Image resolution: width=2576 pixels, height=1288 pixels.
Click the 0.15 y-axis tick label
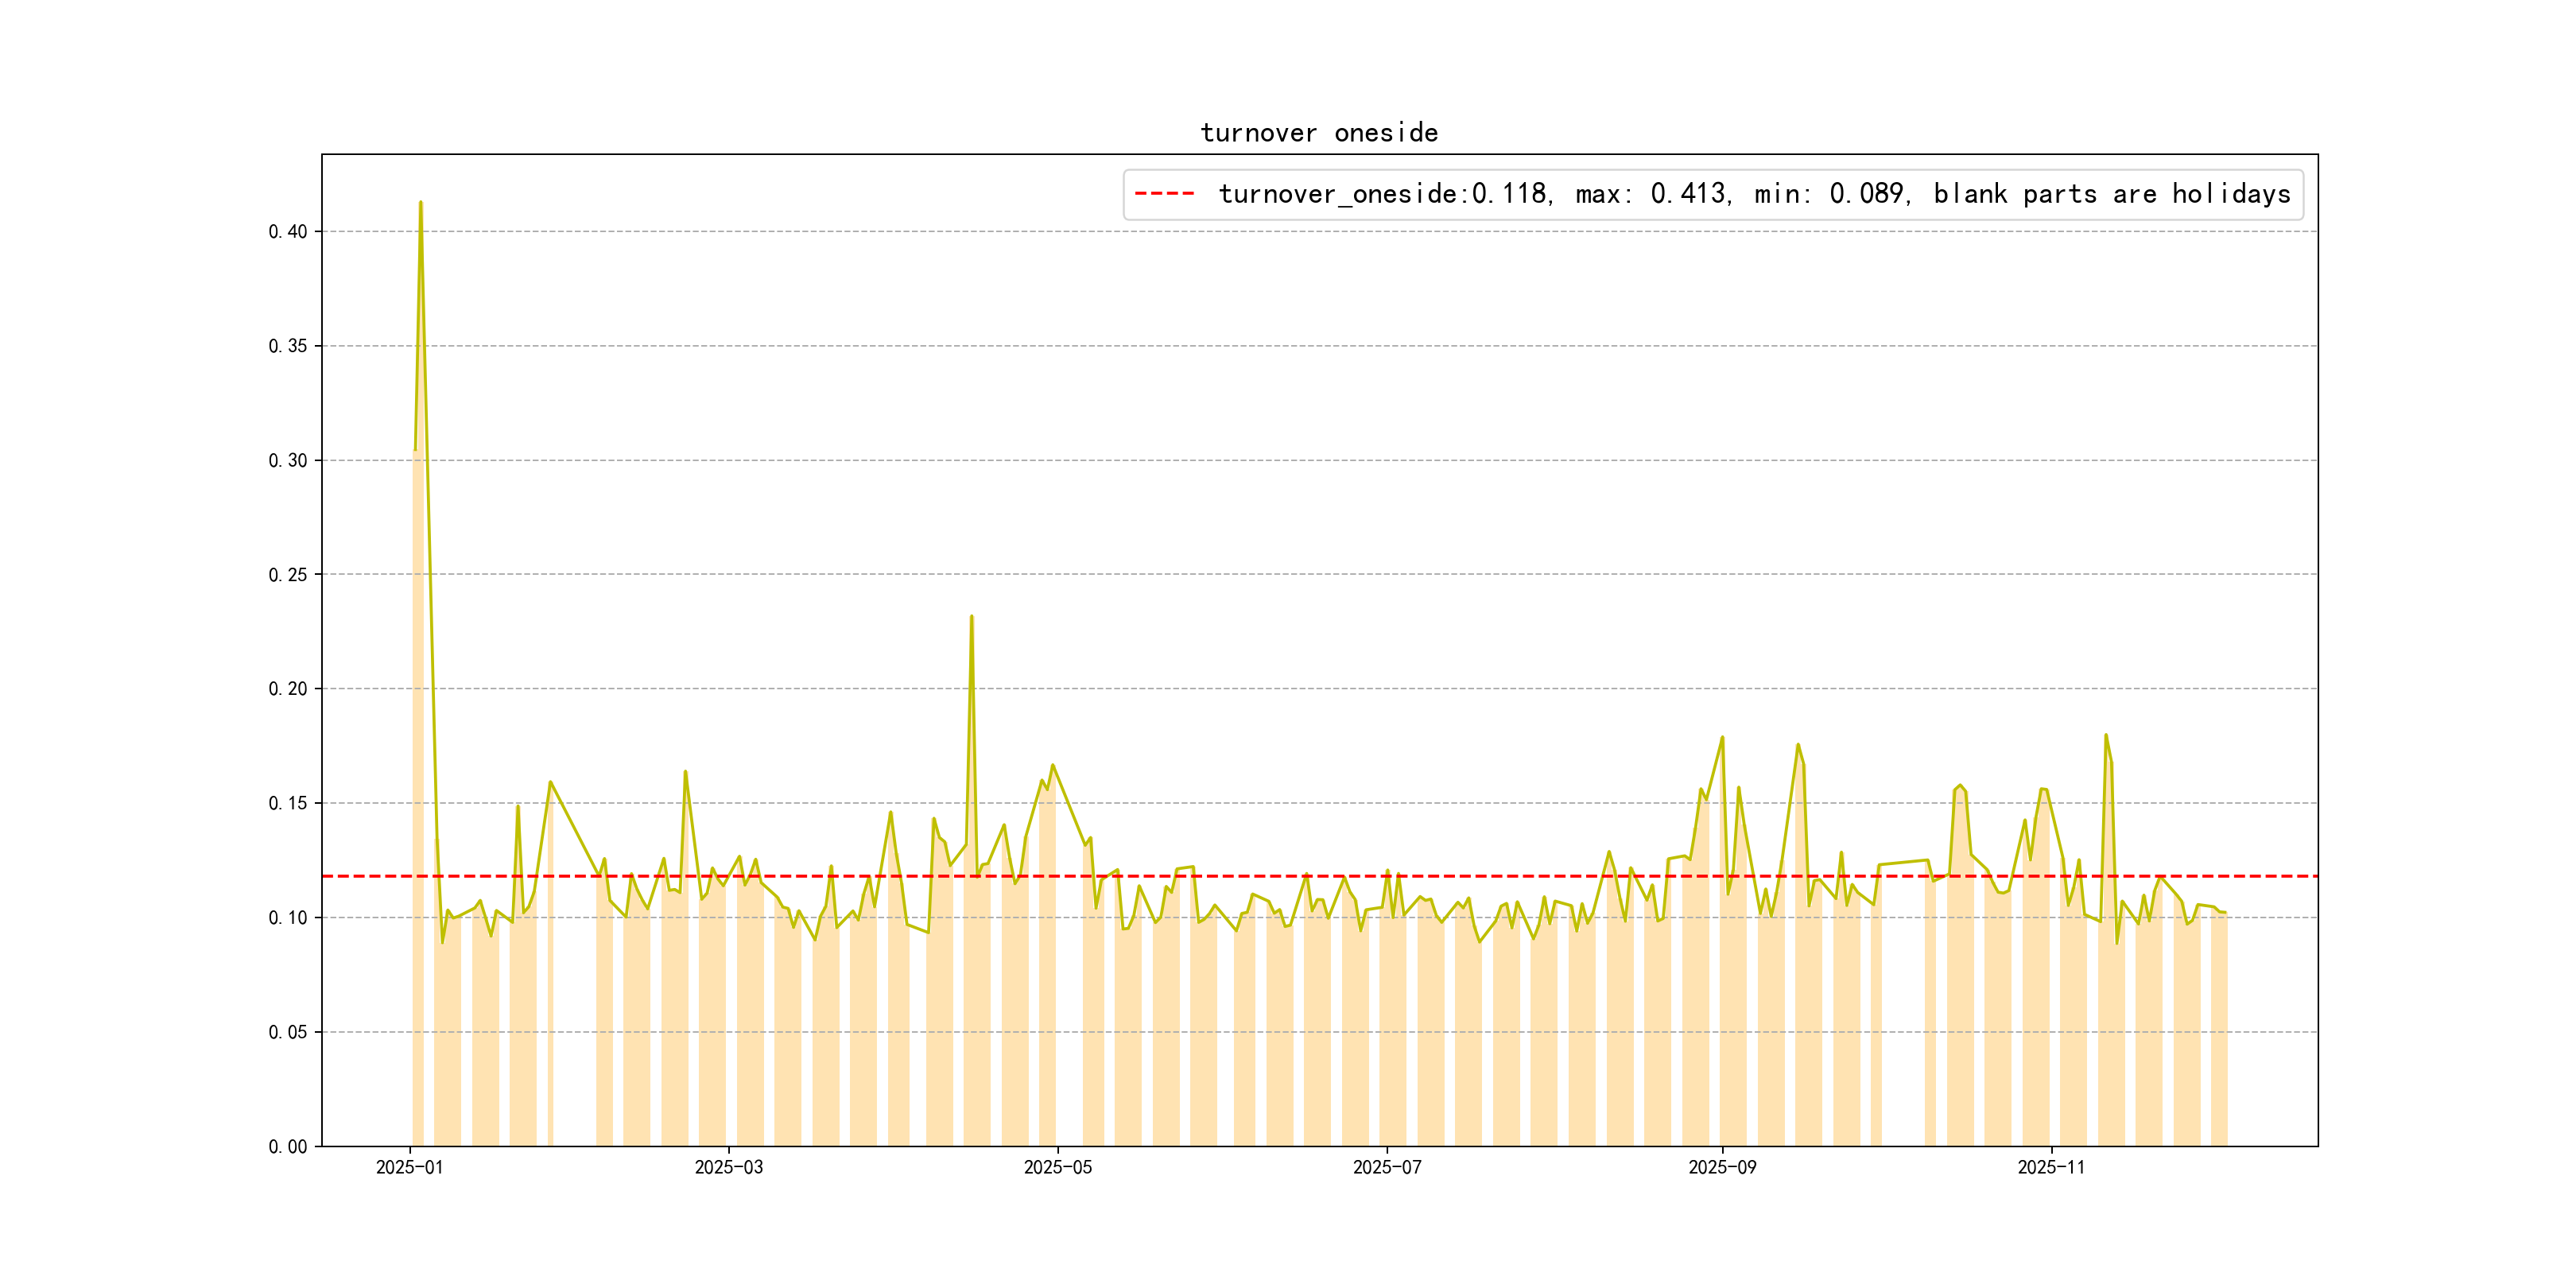(x=288, y=803)
